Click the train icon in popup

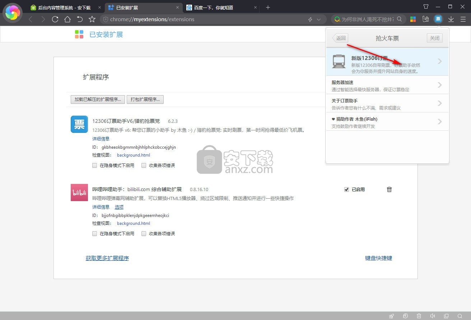coord(339,61)
